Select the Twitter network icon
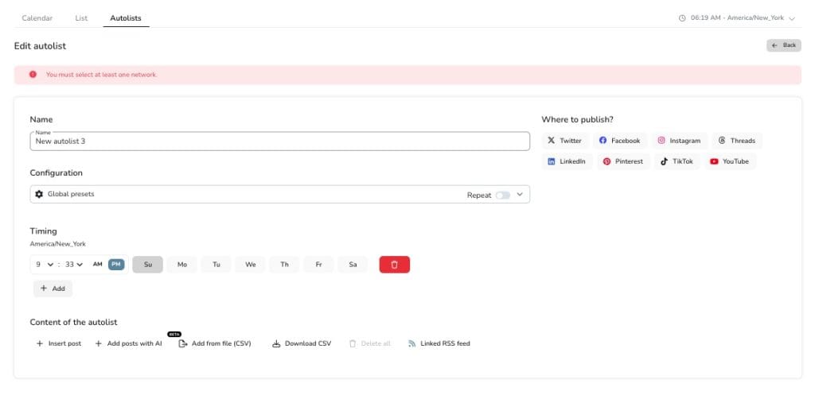 coord(551,141)
